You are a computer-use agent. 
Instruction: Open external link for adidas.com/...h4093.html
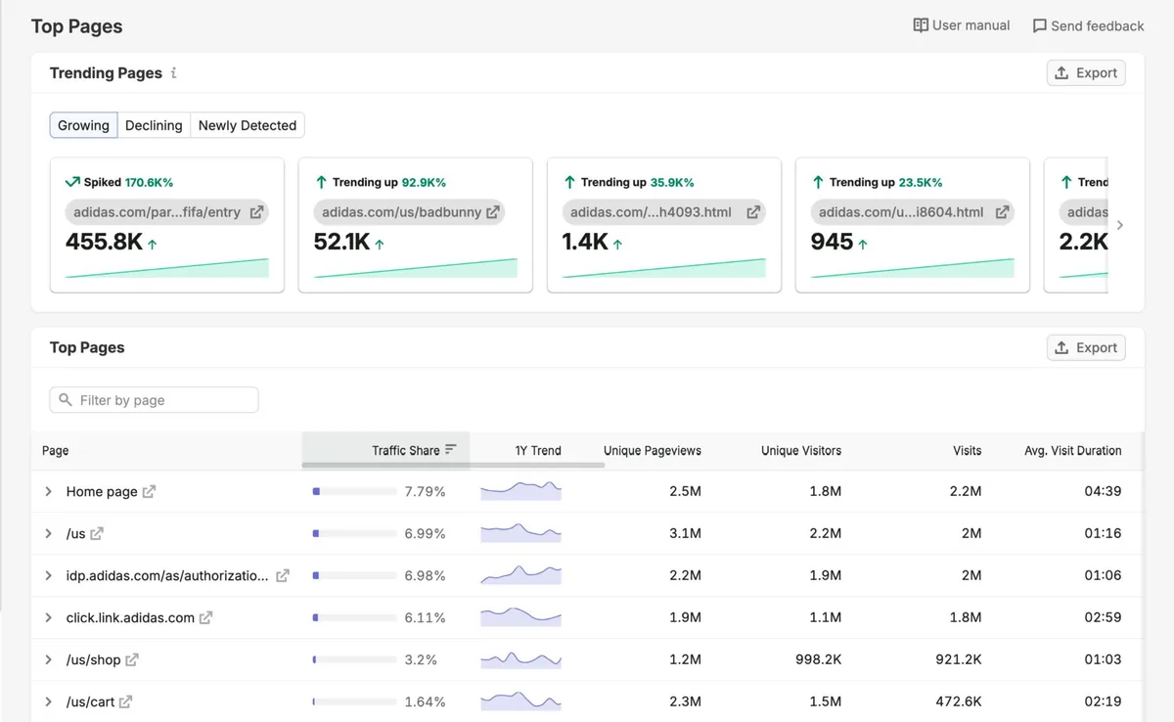pyautogui.click(x=754, y=212)
